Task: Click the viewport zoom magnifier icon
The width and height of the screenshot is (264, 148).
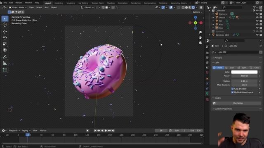Action: (200, 32)
